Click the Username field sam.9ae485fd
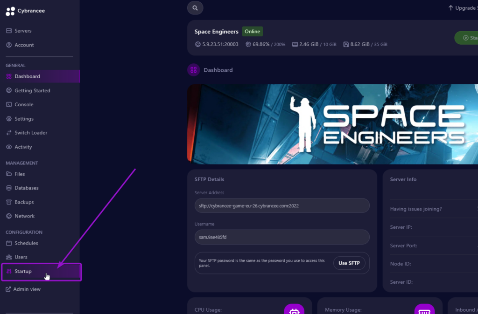 pyautogui.click(x=282, y=237)
